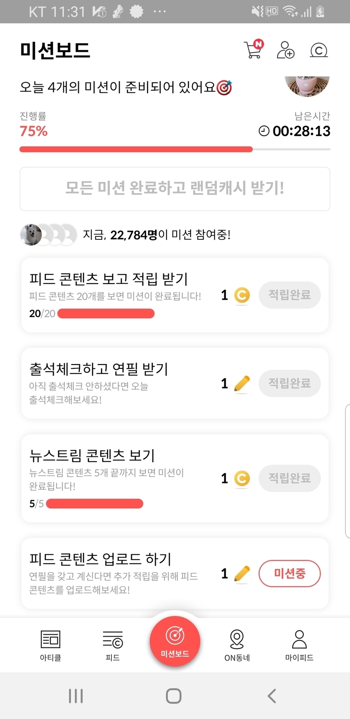Go to the 마이피드 tab
The image size is (350, 719).
click(299, 645)
